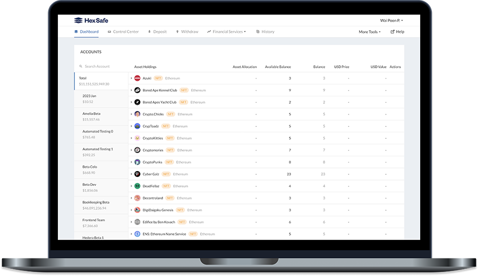
Task: Click the Cryptomories asset icon
Action: tap(138, 150)
